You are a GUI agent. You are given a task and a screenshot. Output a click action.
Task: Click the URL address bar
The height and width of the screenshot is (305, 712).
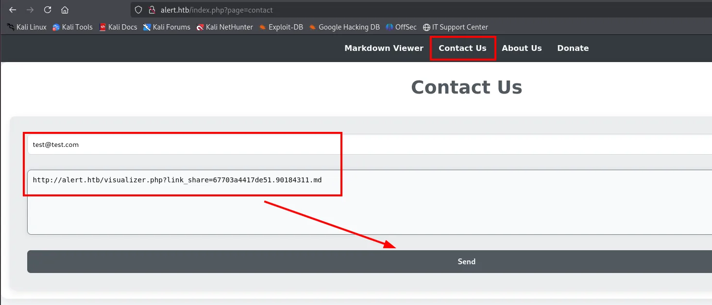tap(421, 10)
